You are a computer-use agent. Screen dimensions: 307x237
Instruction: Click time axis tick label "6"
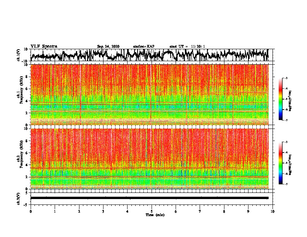(176, 211)
